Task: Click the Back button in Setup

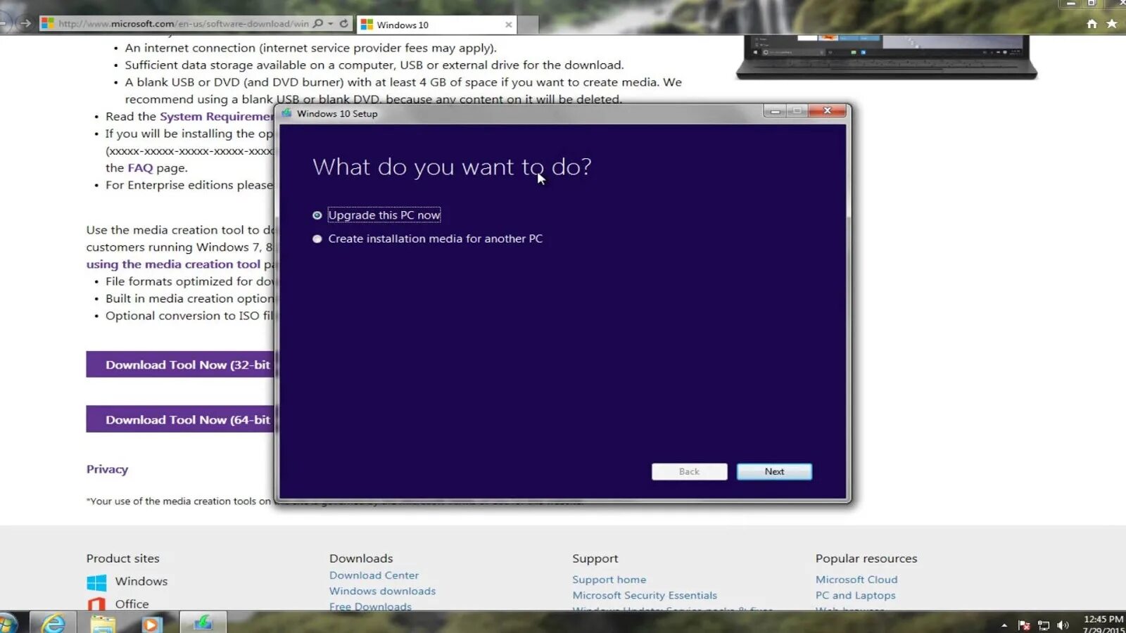Action: click(x=689, y=472)
